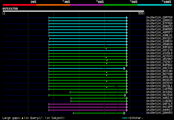Select the hit label UniRef100_B9FQU3
Viewport: 174px width, 120px height.
click(x=159, y=47)
